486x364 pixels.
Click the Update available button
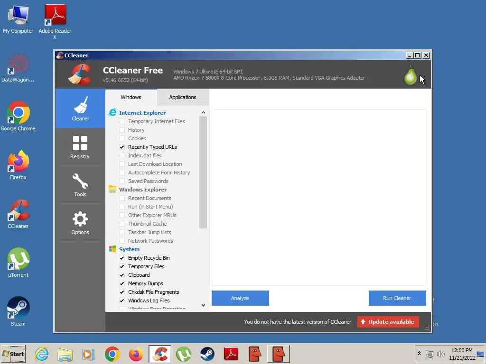[x=388, y=322]
